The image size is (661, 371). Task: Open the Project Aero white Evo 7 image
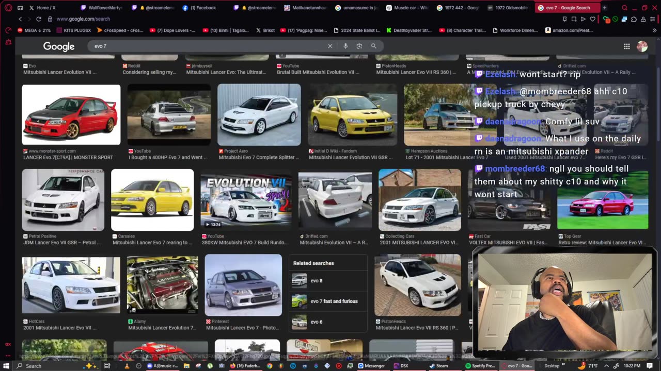(259, 114)
